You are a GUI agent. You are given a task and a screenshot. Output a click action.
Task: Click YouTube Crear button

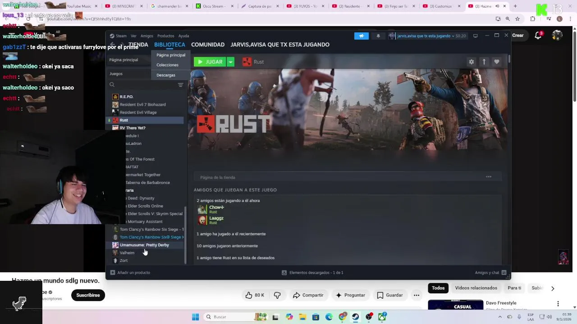coord(518,36)
